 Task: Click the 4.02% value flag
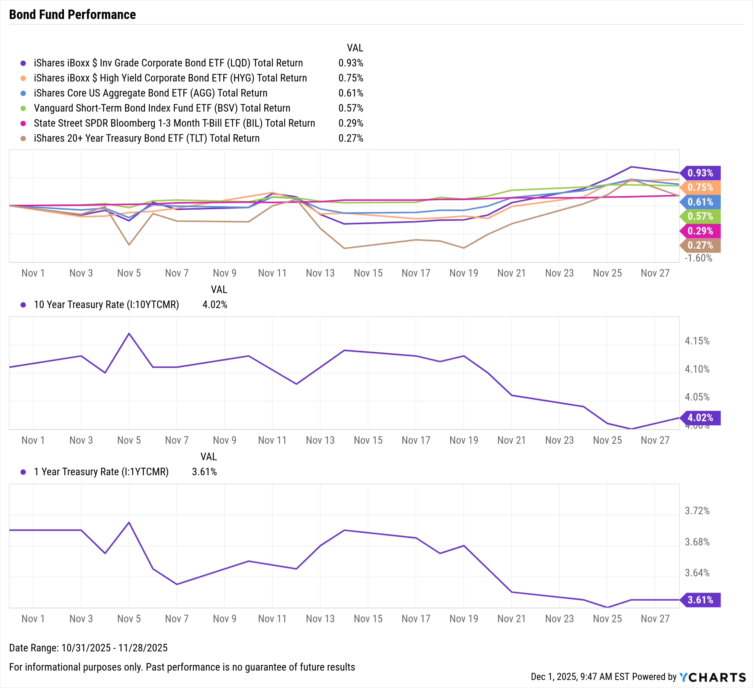[x=700, y=418]
